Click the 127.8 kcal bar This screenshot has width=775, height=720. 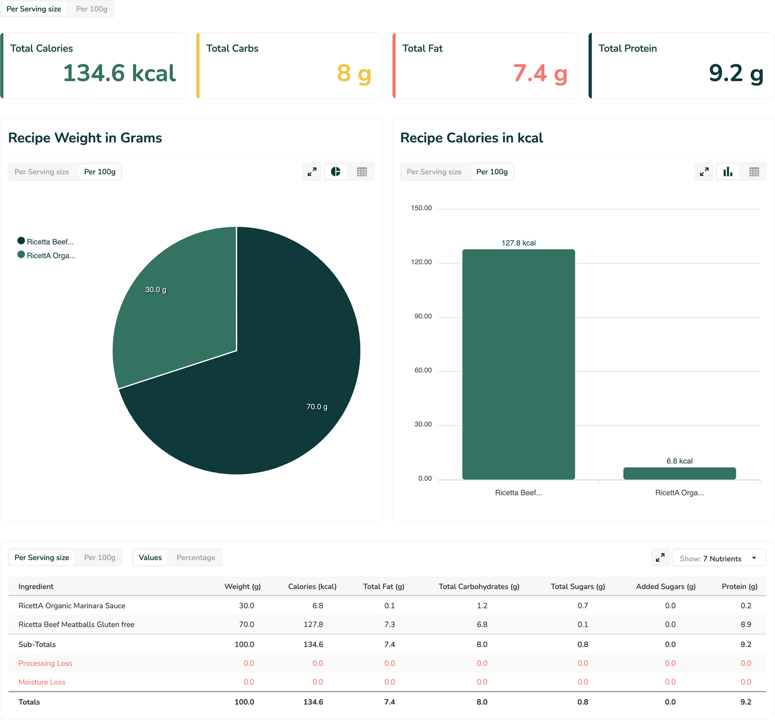pos(519,365)
